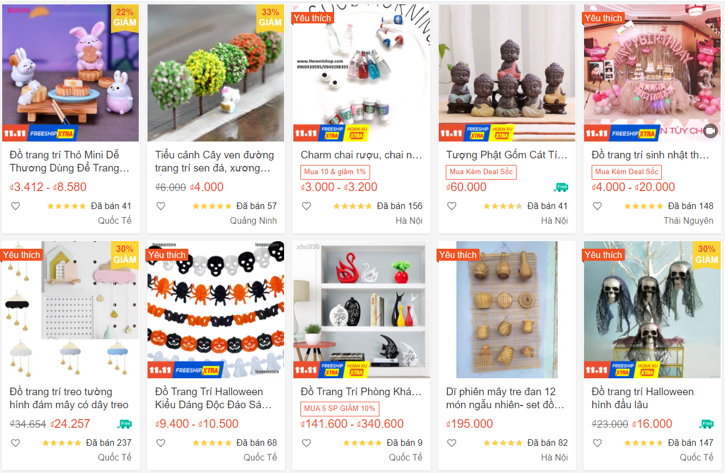Like the Thỏ Mini rabbit decoration product

pyautogui.click(x=15, y=206)
